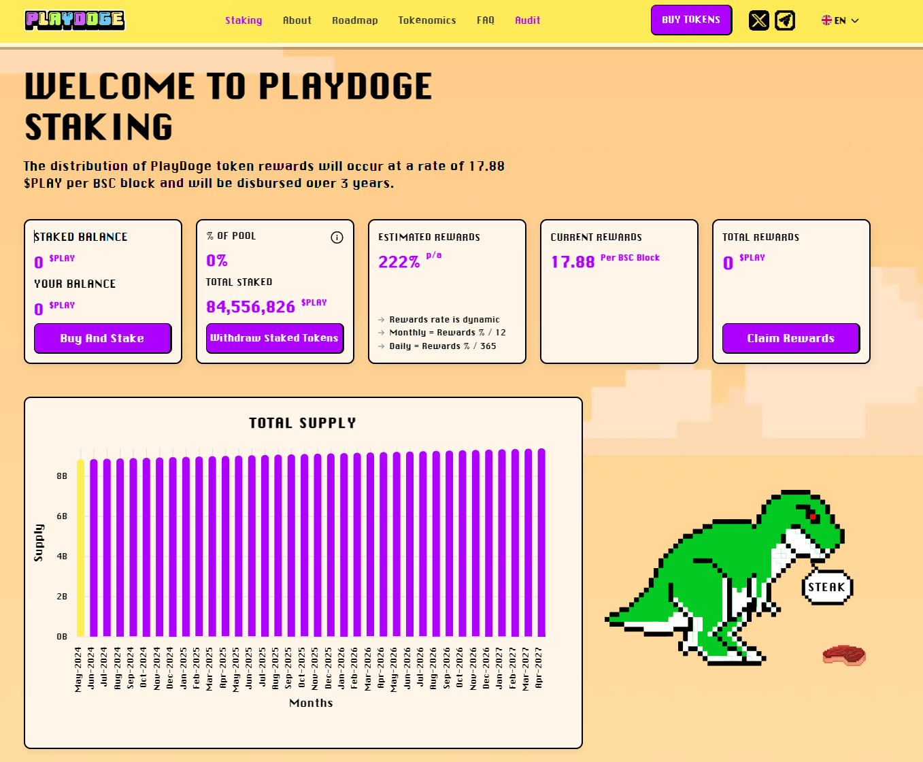Click the Total Staked label
This screenshot has width=923, height=762.
point(239,282)
